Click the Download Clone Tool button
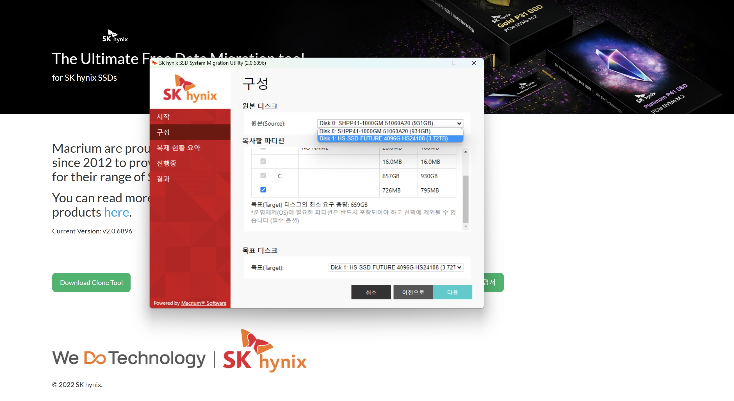 click(91, 282)
